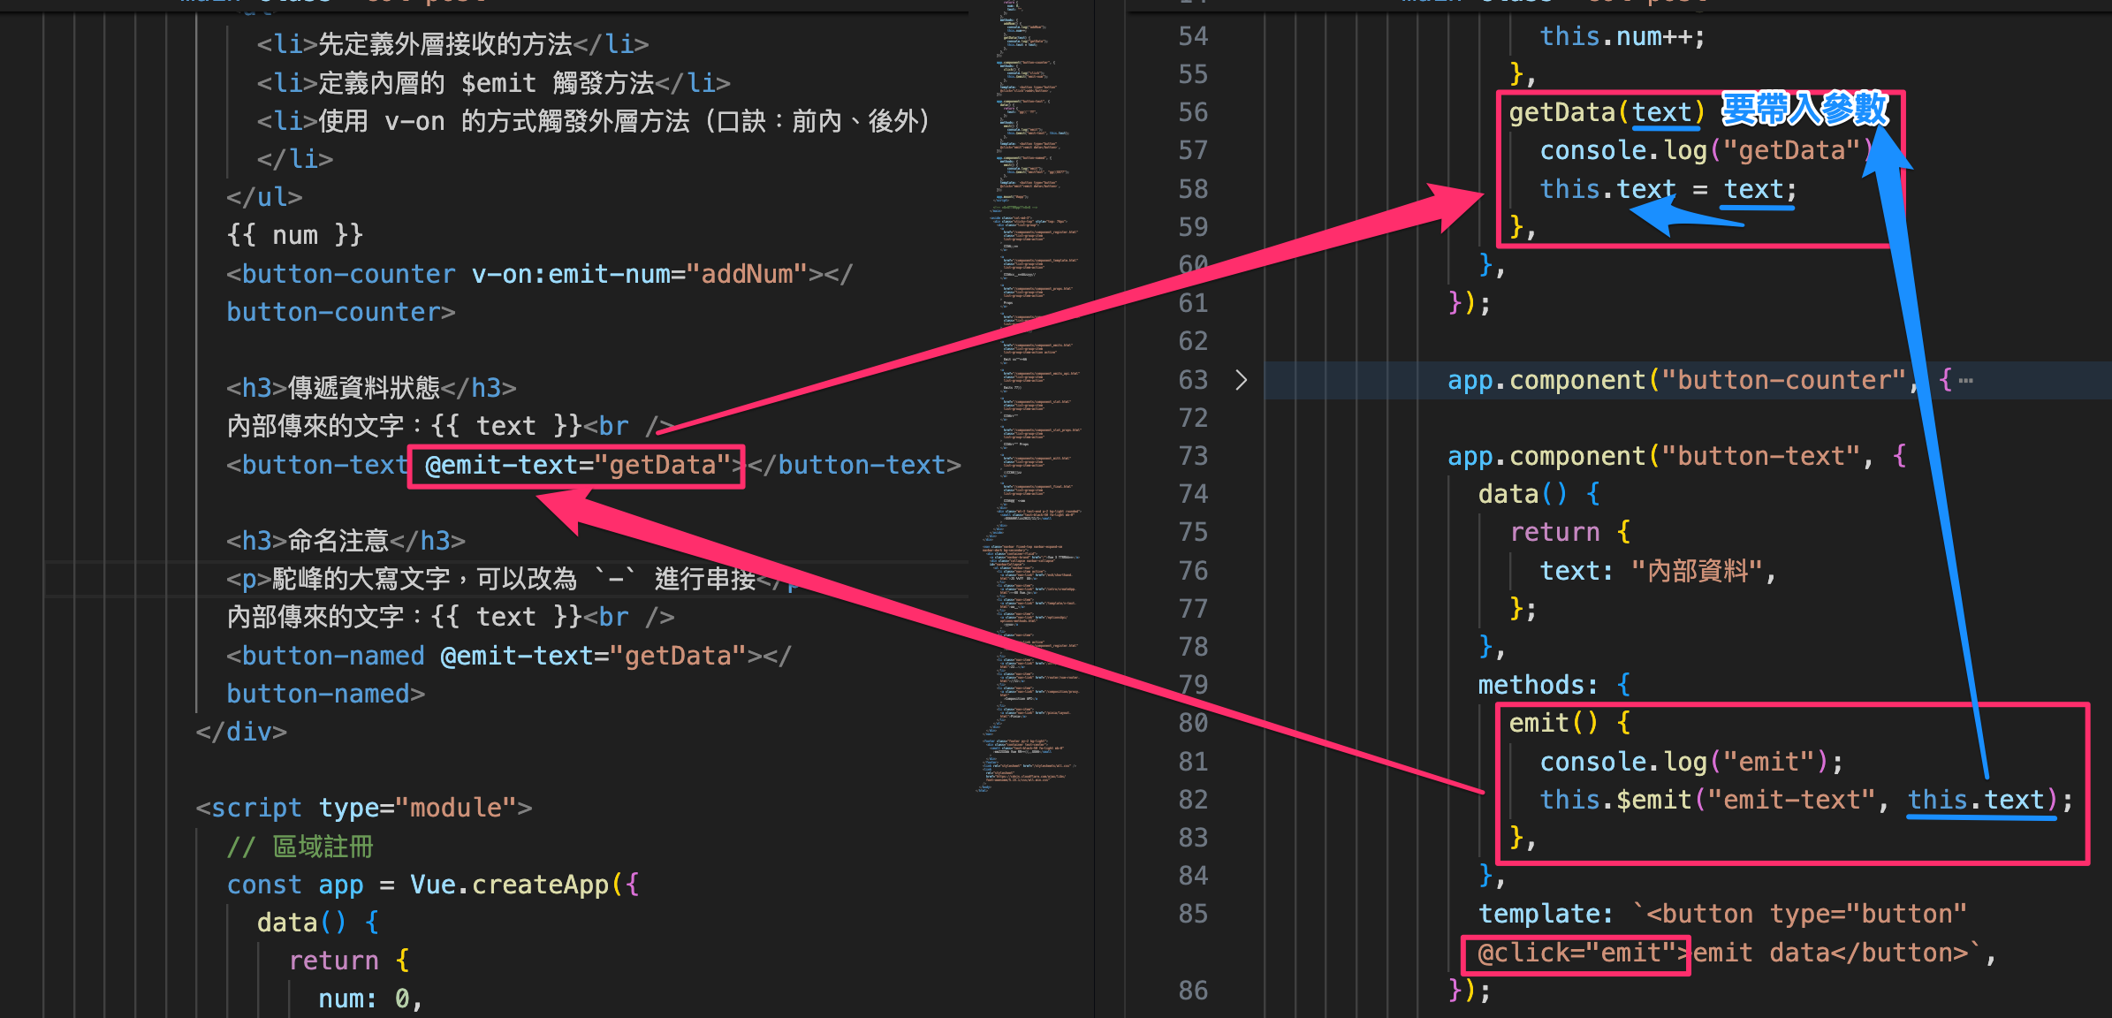Click the @click="emit" attribute in template
2112x1018 pixels.
(x=1576, y=953)
